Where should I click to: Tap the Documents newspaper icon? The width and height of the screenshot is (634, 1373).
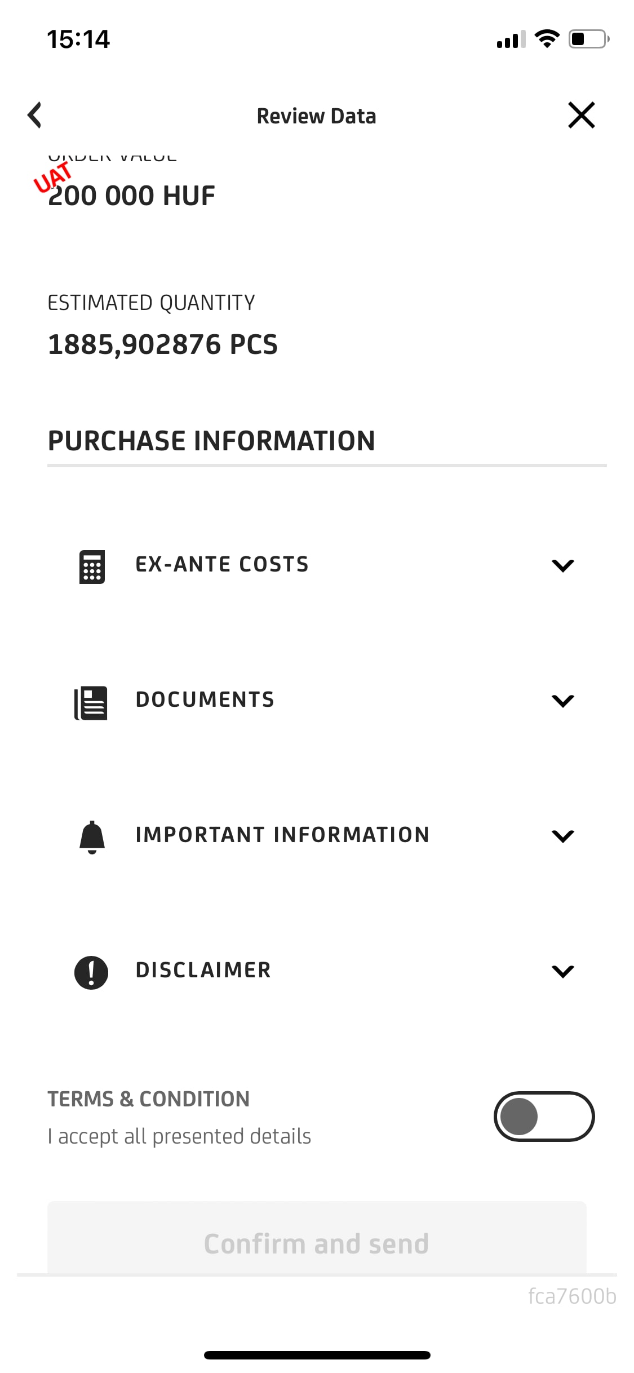(x=91, y=702)
